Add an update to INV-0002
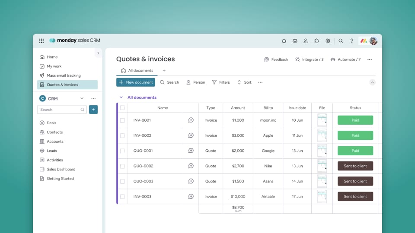Screen dimensions: 415x233 click(191, 135)
